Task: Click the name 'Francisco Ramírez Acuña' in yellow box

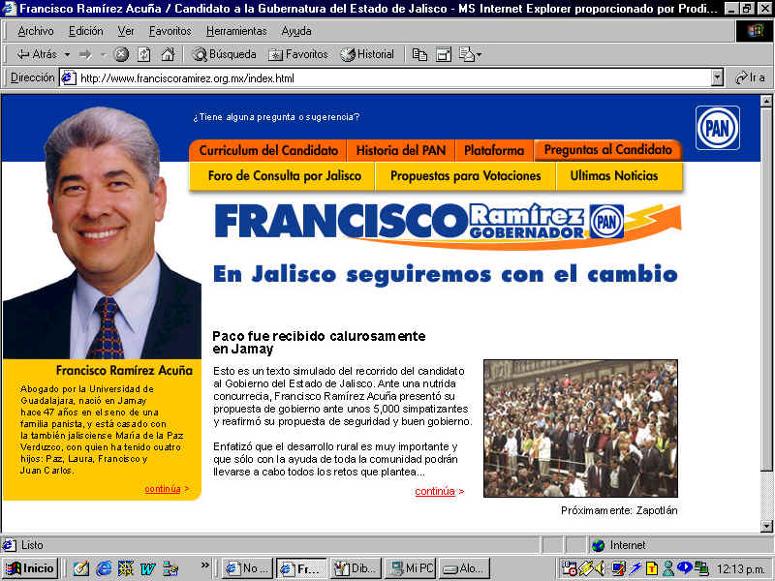Action: click(x=124, y=371)
